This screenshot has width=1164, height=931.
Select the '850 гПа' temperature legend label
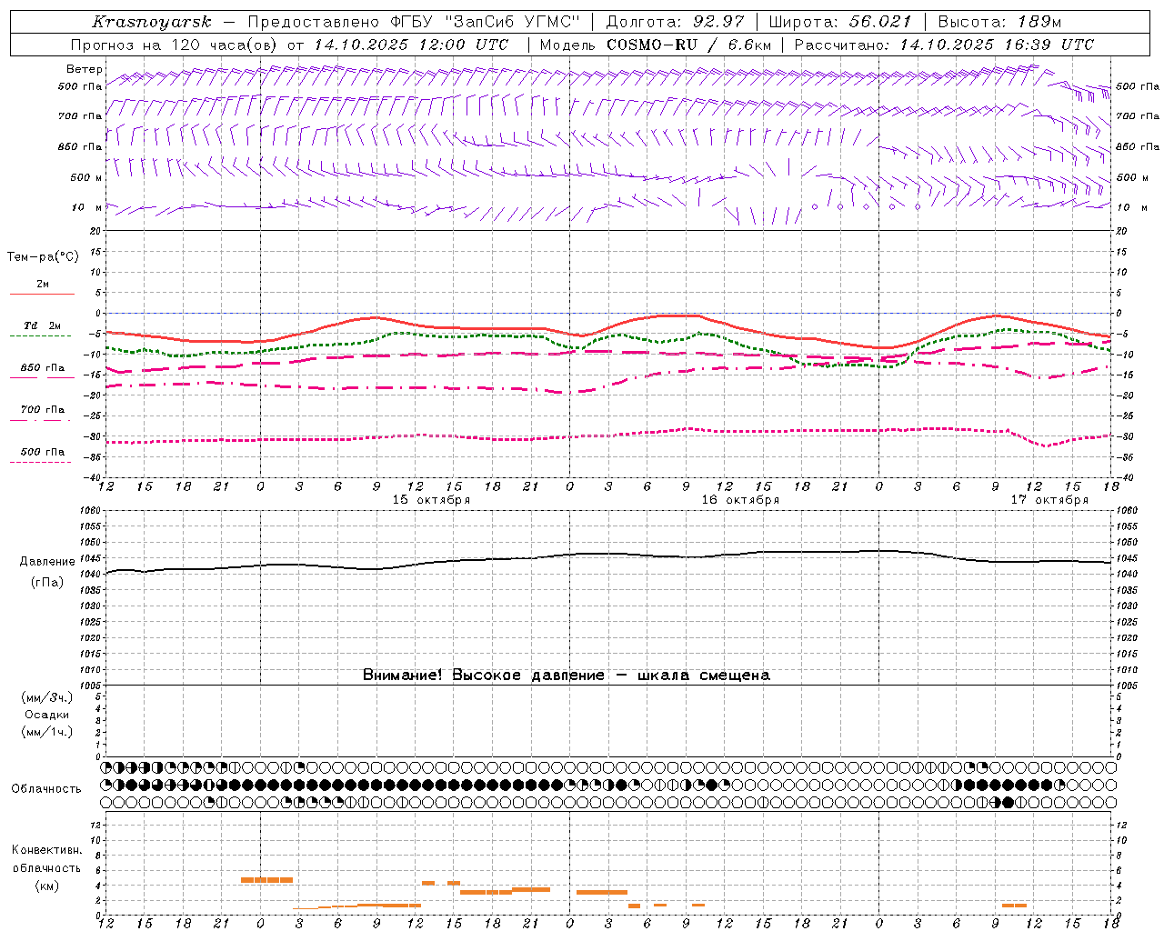(x=43, y=368)
